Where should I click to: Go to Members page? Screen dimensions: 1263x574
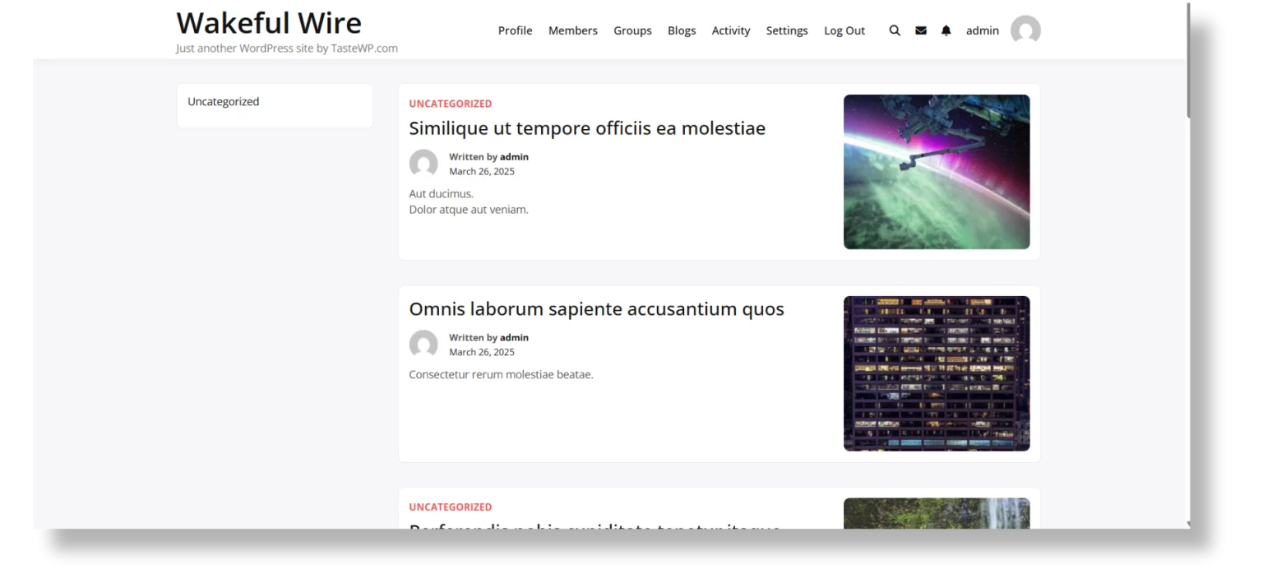573,30
